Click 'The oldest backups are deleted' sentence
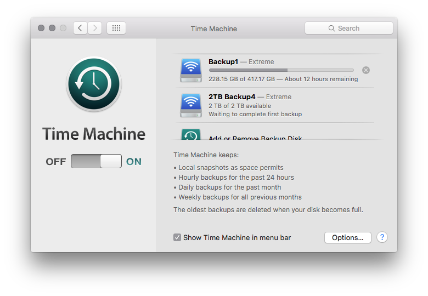428x296 pixels. pyautogui.click(x=268, y=209)
